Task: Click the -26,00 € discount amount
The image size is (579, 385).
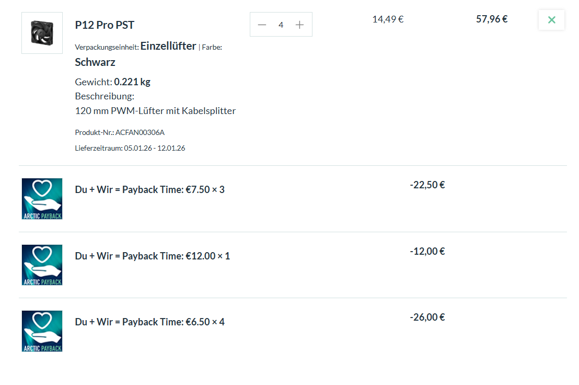Action: tap(427, 317)
